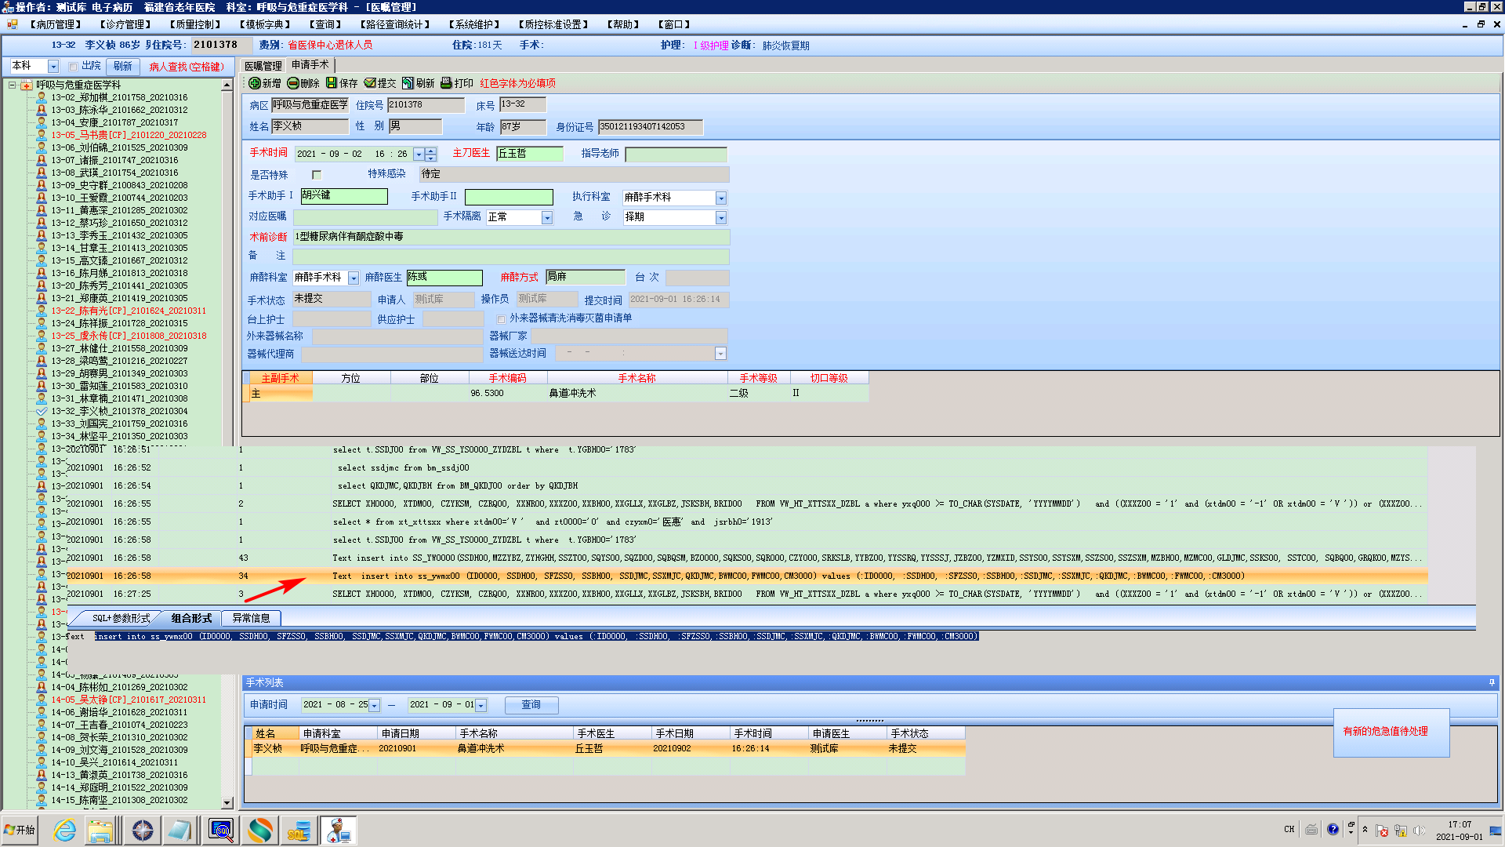Click the 查询 button
1505x847 pixels.
coord(531,704)
